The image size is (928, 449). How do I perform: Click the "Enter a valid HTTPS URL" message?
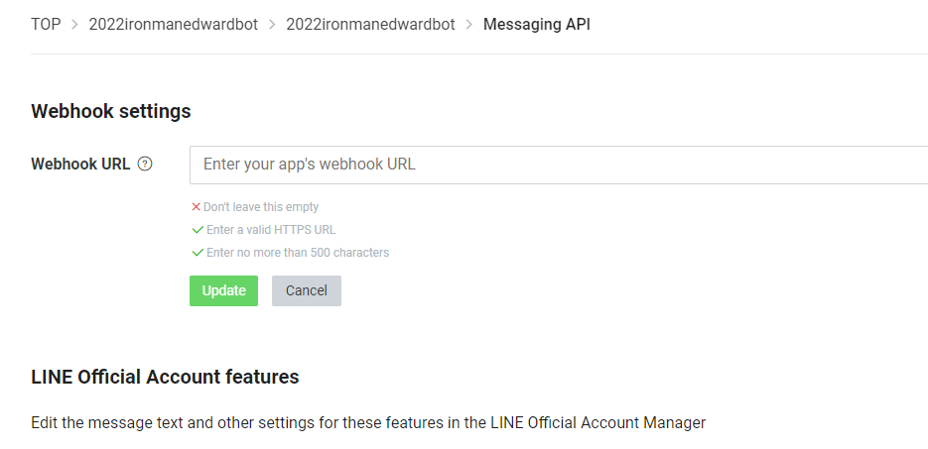point(271,230)
